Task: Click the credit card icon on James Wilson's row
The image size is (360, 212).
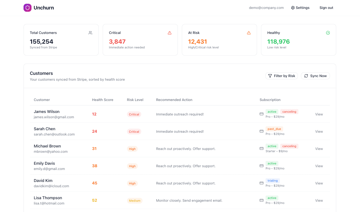Action: [261, 114]
